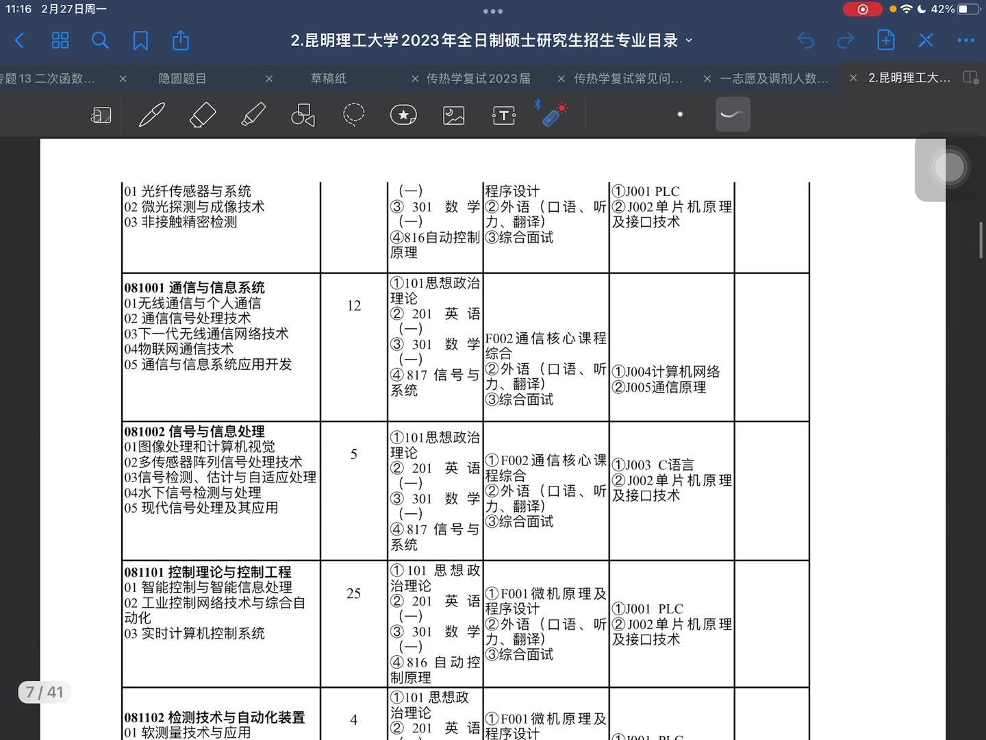
Task: Tap the floating AssistiveTouch button
Action: 949,167
